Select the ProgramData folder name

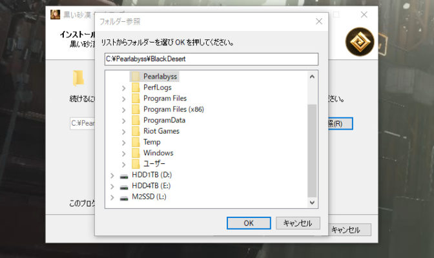coord(164,120)
